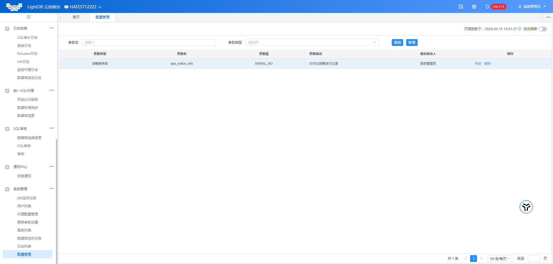Screen dimensions: 553x264
Task: Switch to the 首页 tab
Action: (x=76, y=17)
